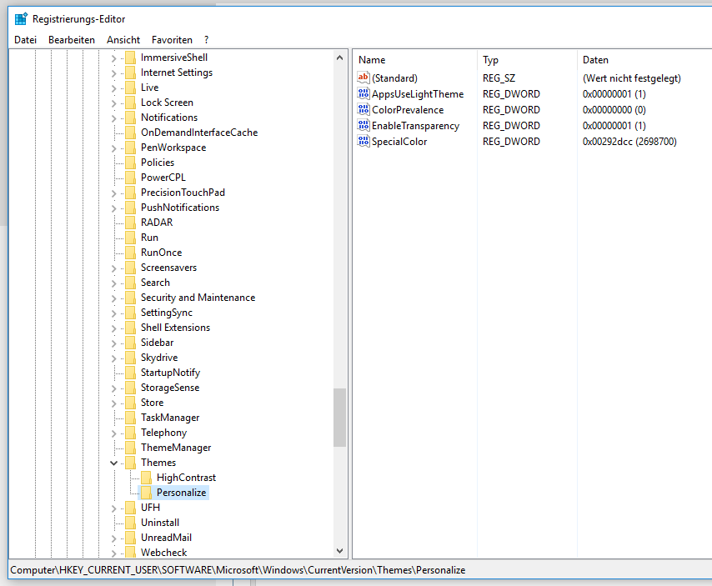The height and width of the screenshot is (586, 712).
Task: Open the ? help menu
Action: pos(207,40)
